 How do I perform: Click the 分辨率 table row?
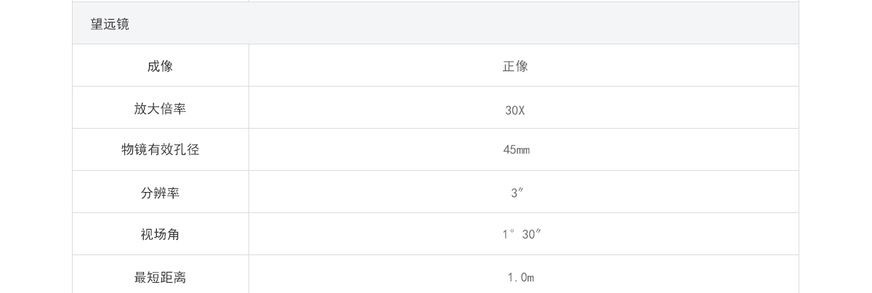[x=435, y=192]
